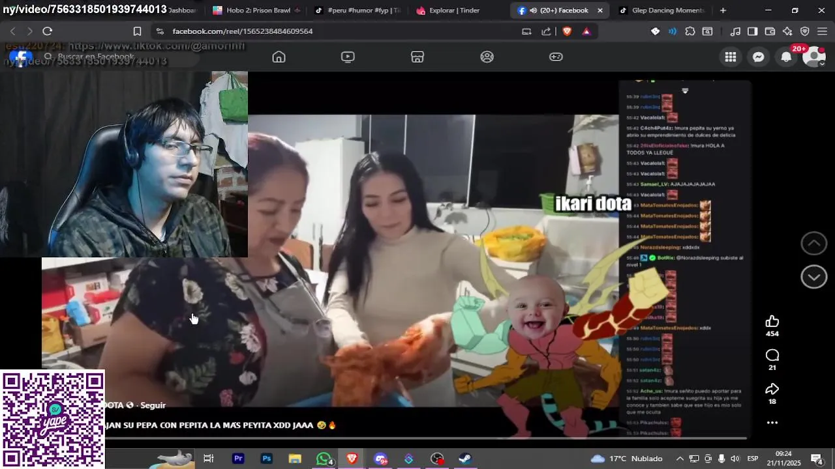This screenshot has width=835, height=469.
Task: Switch the ESP keyboard language indicator
Action: [752, 459]
